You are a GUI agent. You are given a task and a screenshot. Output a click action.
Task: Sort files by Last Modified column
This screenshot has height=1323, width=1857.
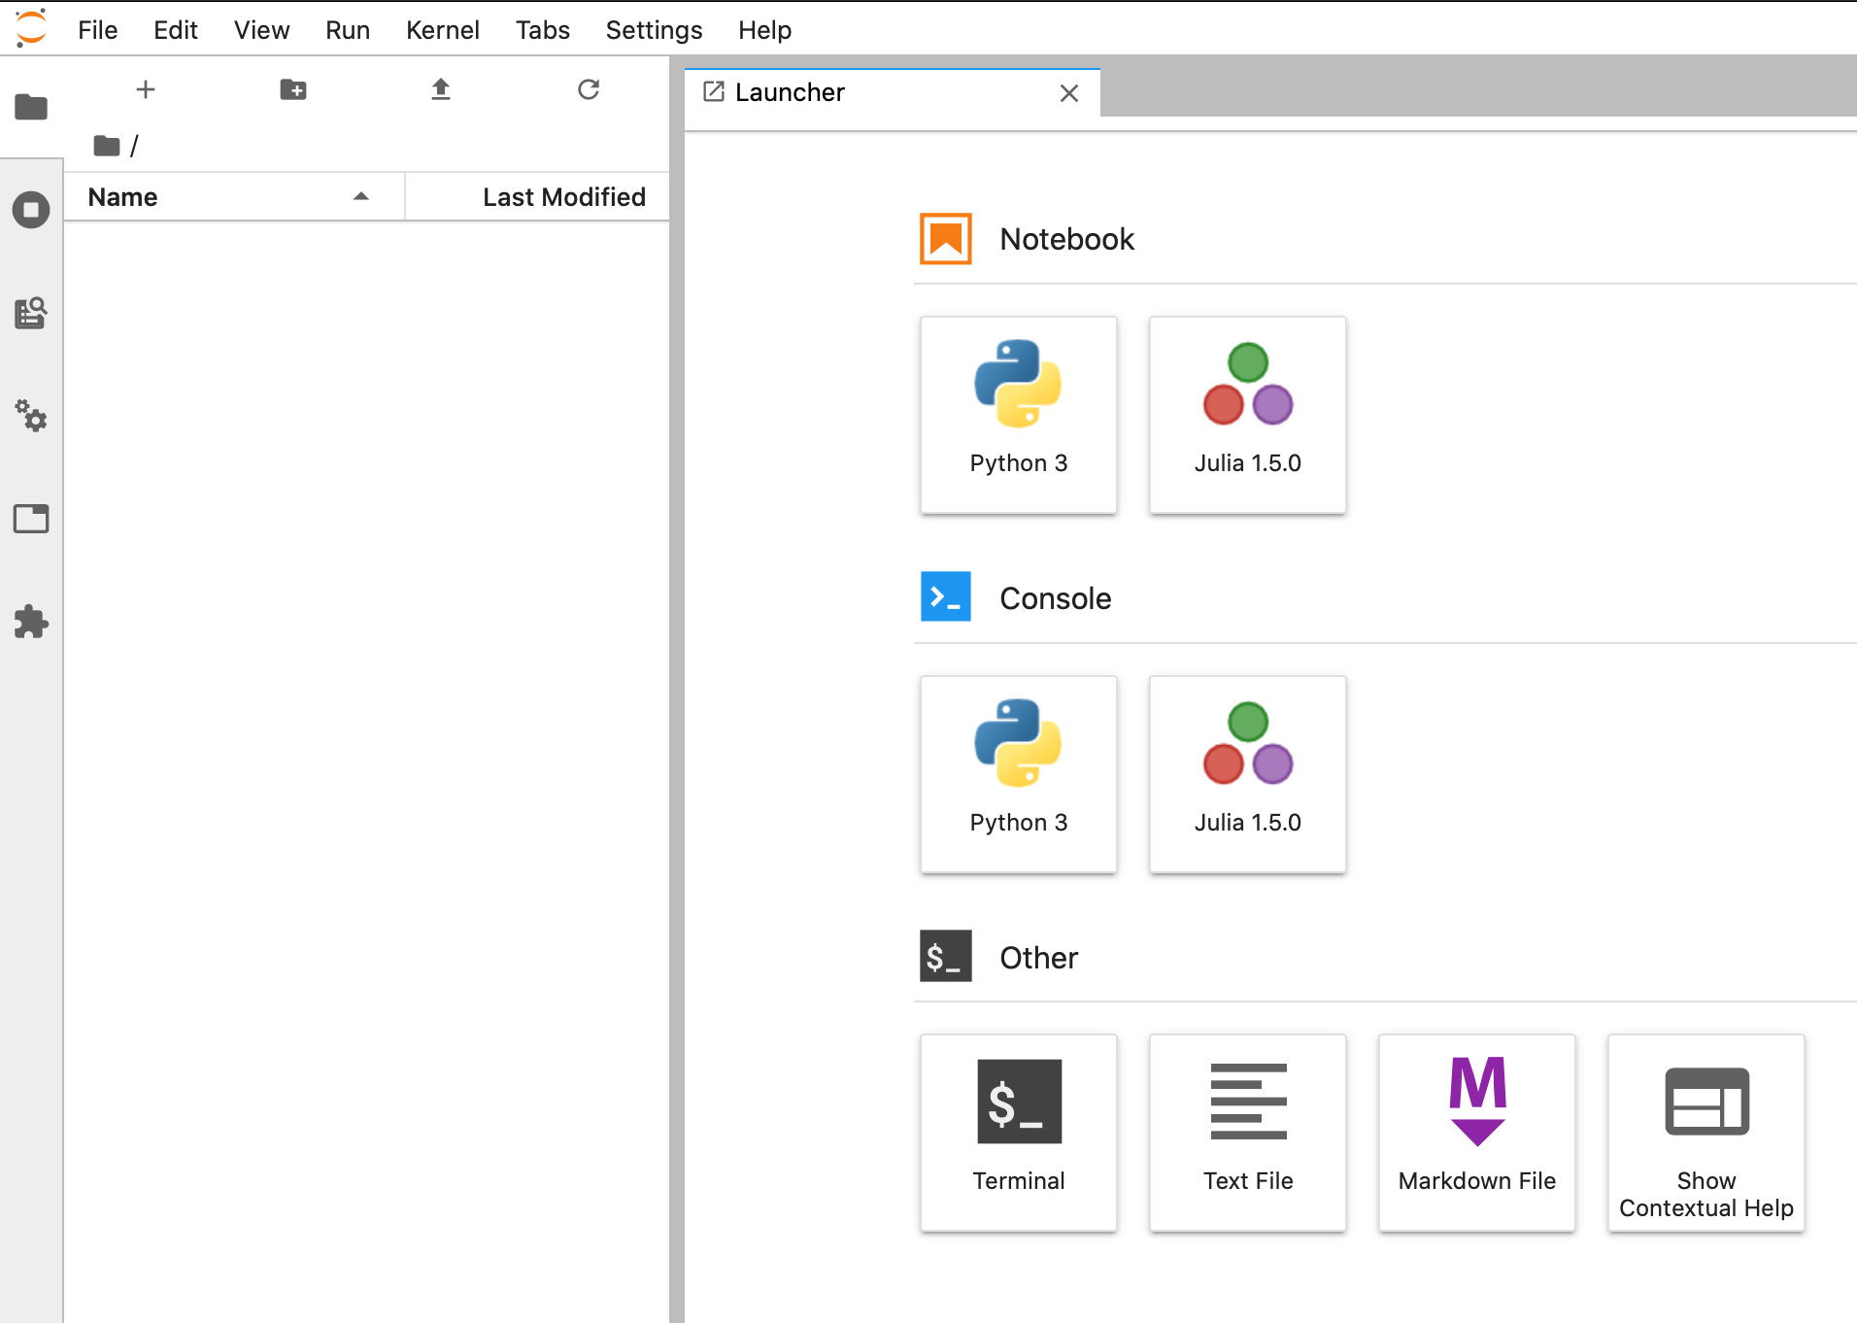(x=563, y=197)
